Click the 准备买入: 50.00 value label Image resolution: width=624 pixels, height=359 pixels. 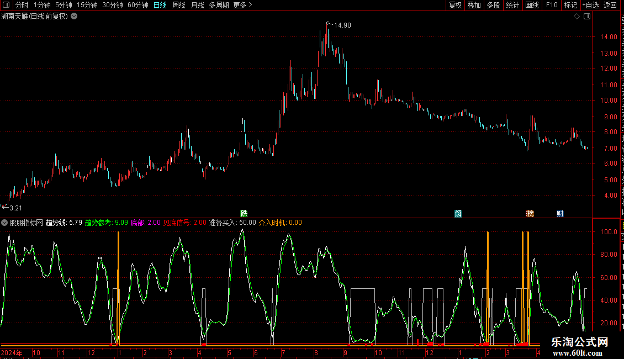point(233,223)
